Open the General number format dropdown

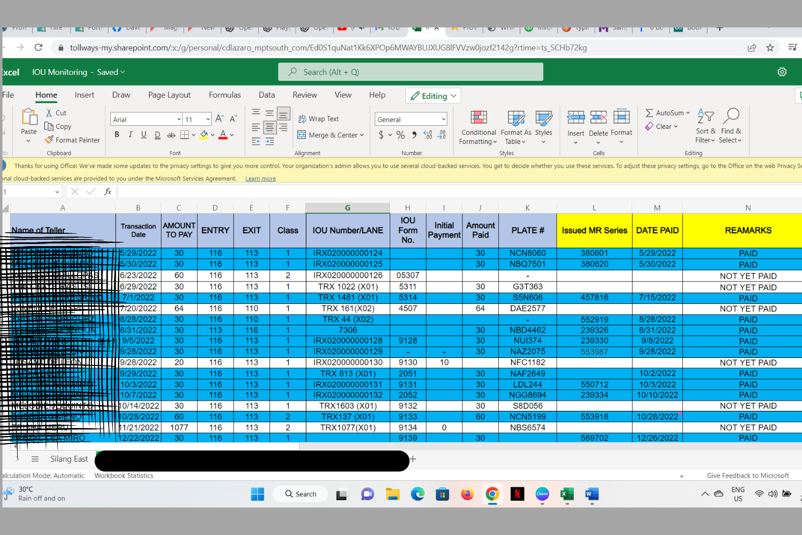point(444,119)
